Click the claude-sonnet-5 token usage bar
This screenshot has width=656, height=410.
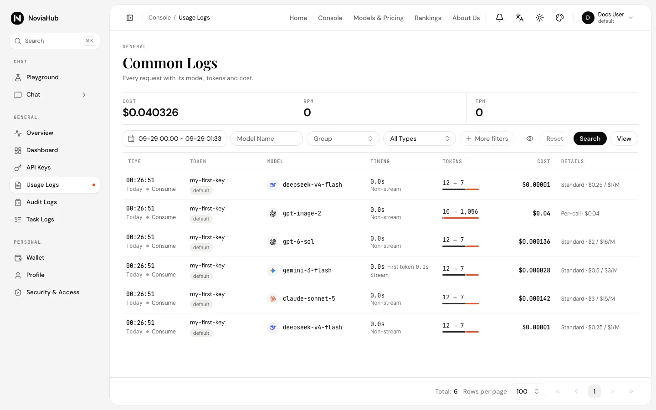tap(461, 303)
